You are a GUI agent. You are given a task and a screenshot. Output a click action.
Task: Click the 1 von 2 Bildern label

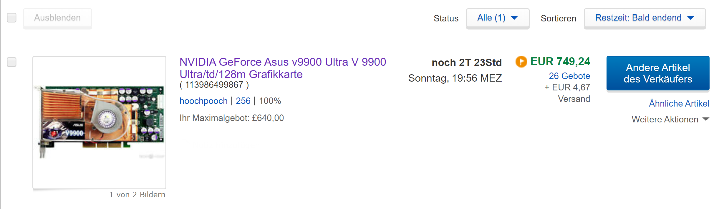(137, 194)
